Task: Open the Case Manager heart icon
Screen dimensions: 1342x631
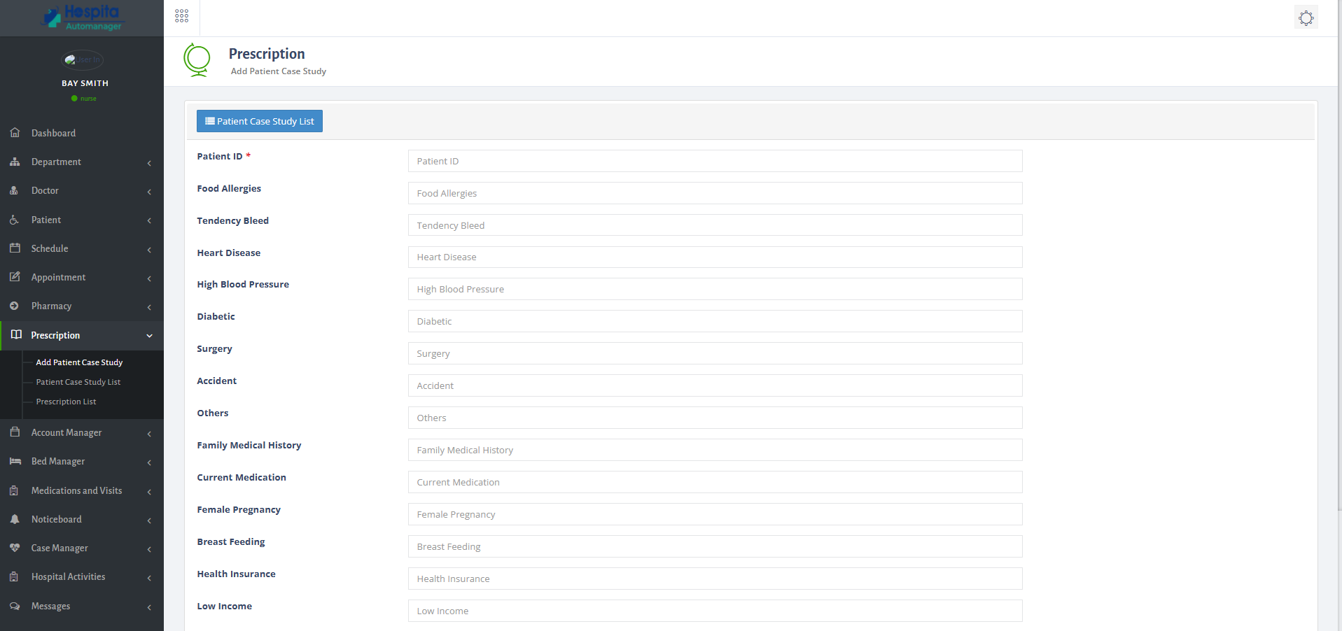Action: click(x=15, y=548)
